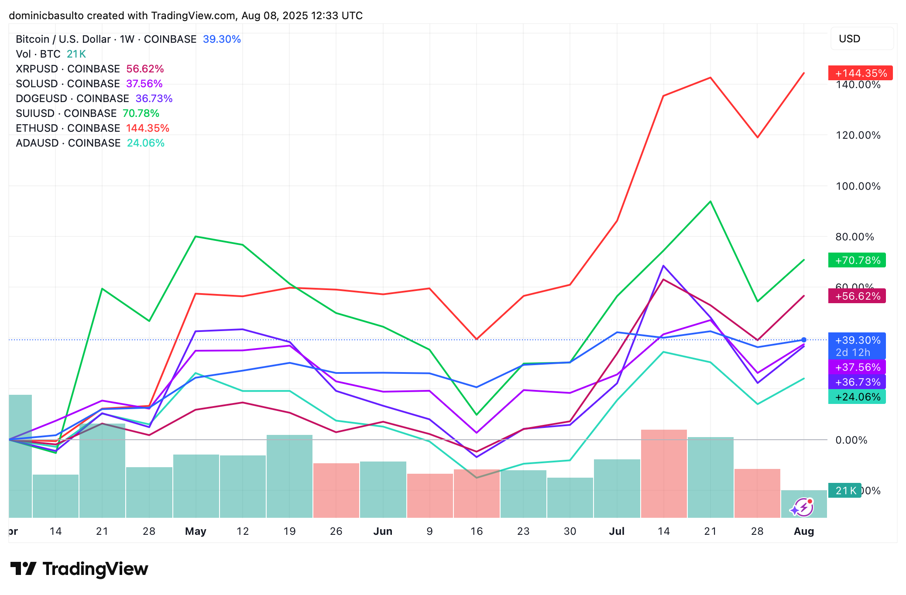Click the red volume bar for July 14
Image resolution: width=906 pixels, height=595 pixels.
pyautogui.click(x=664, y=474)
